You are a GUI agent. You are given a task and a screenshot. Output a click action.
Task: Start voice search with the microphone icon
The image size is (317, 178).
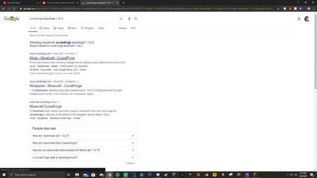129,19
